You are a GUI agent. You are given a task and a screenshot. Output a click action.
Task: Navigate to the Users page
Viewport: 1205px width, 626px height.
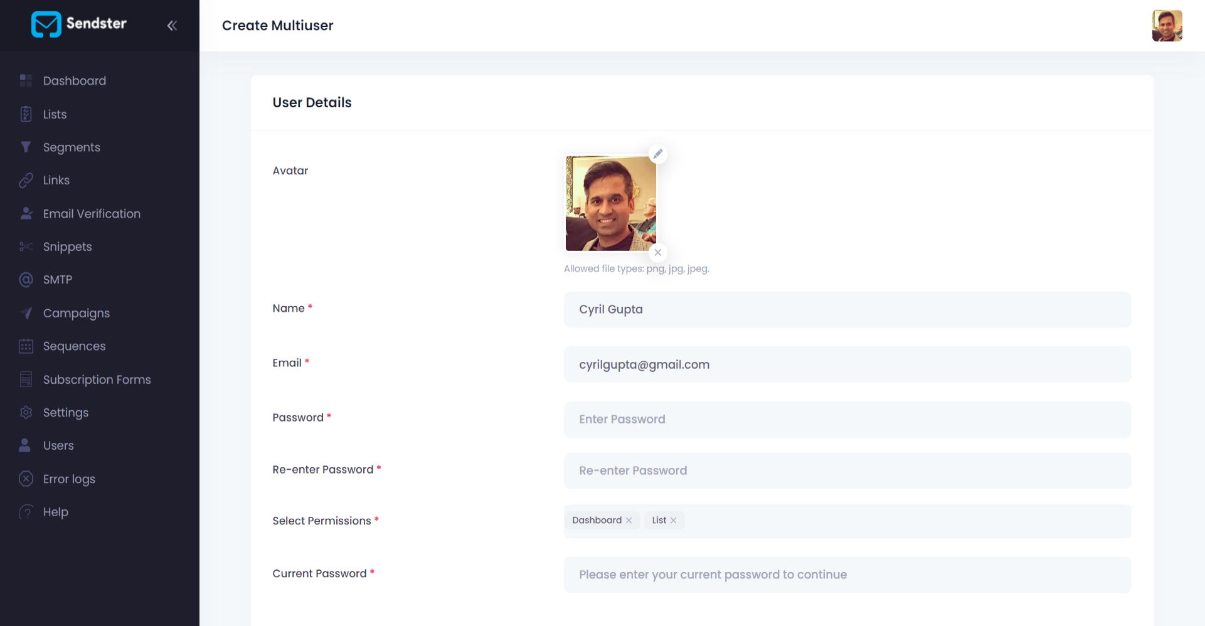coord(58,445)
